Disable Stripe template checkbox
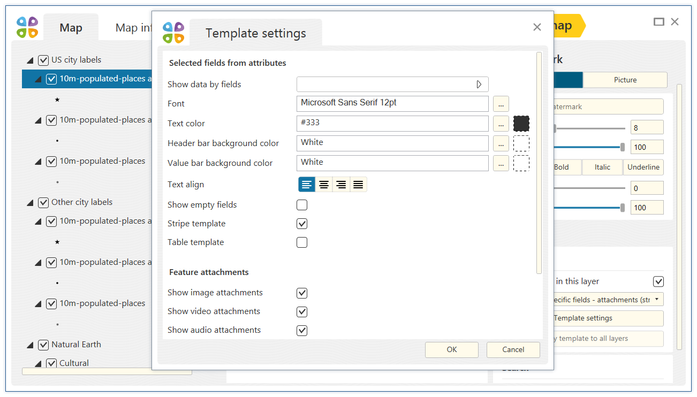This screenshot has width=697, height=397. (302, 224)
